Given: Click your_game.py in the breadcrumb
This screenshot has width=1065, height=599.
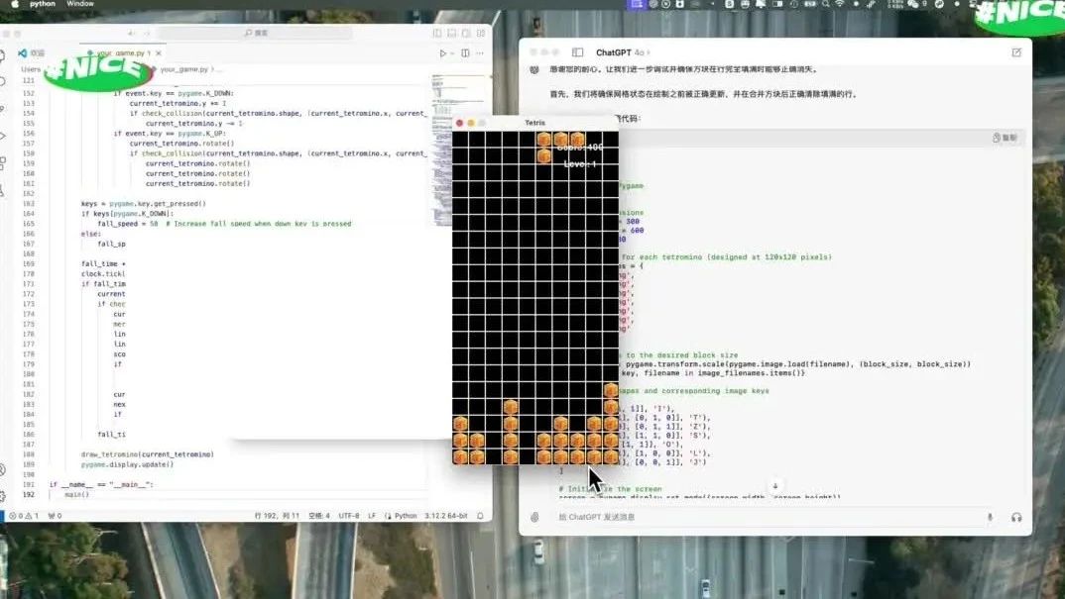Looking at the screenshot, I should pyautogui.click(x=183, y=69).
